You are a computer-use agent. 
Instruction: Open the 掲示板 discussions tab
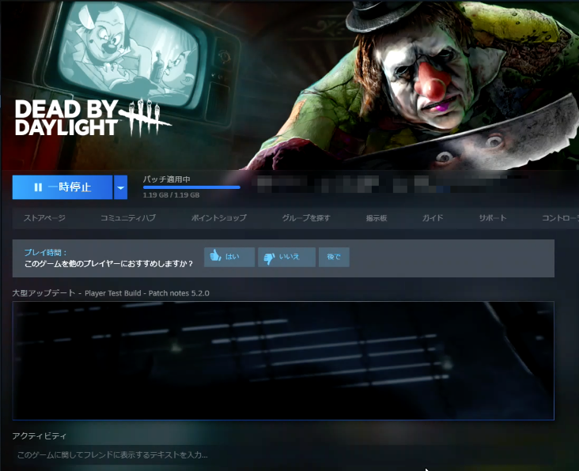tap(377, 218)
